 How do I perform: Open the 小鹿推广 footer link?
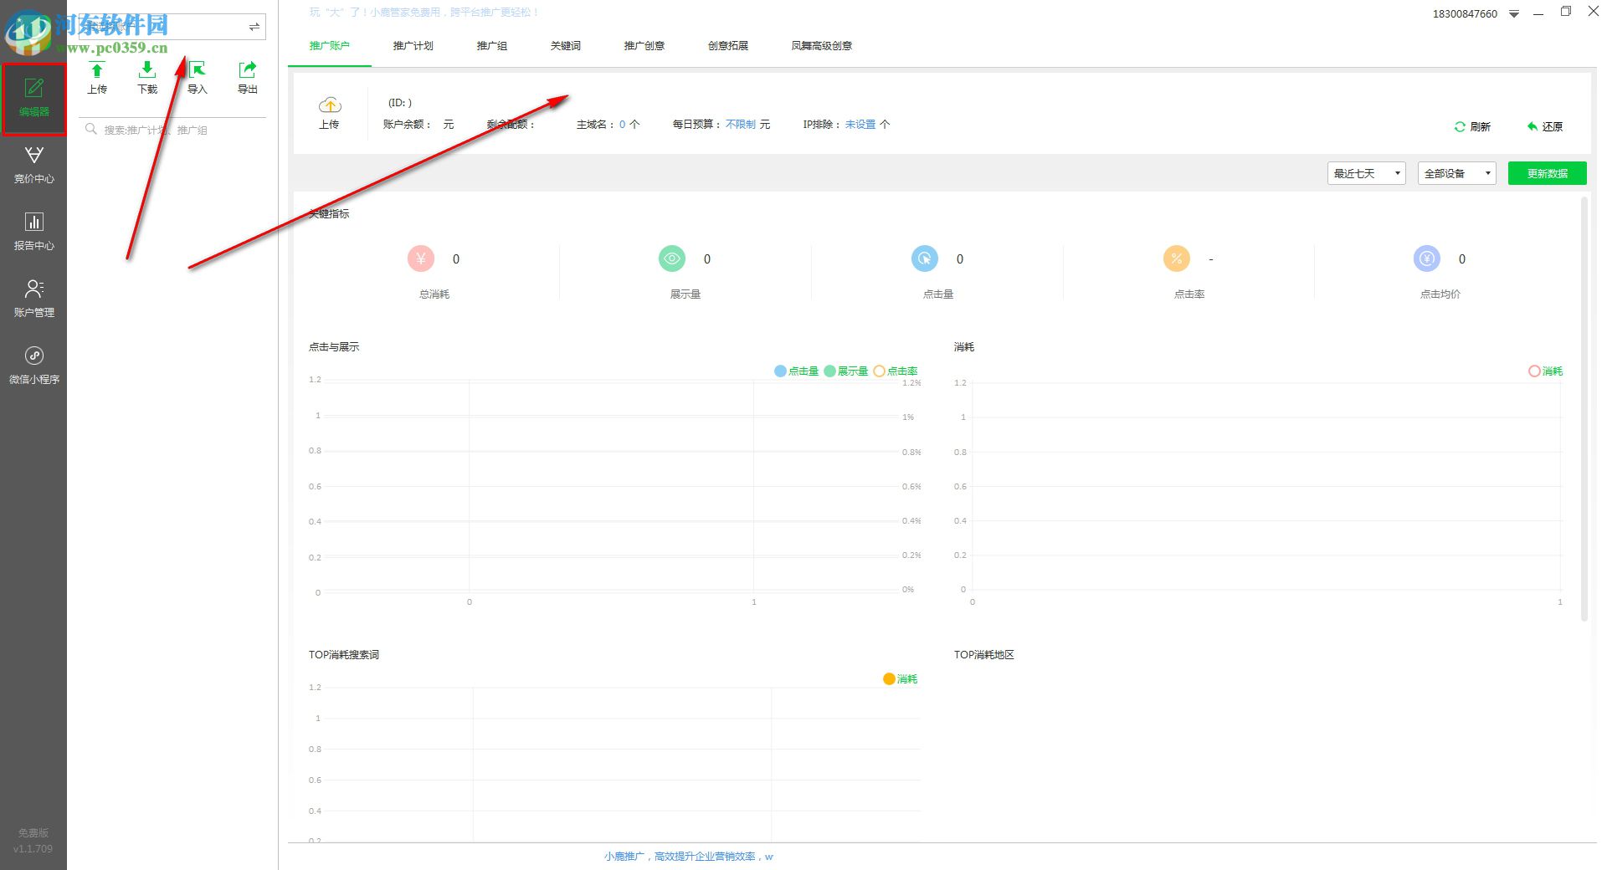(x=689, y=856)
